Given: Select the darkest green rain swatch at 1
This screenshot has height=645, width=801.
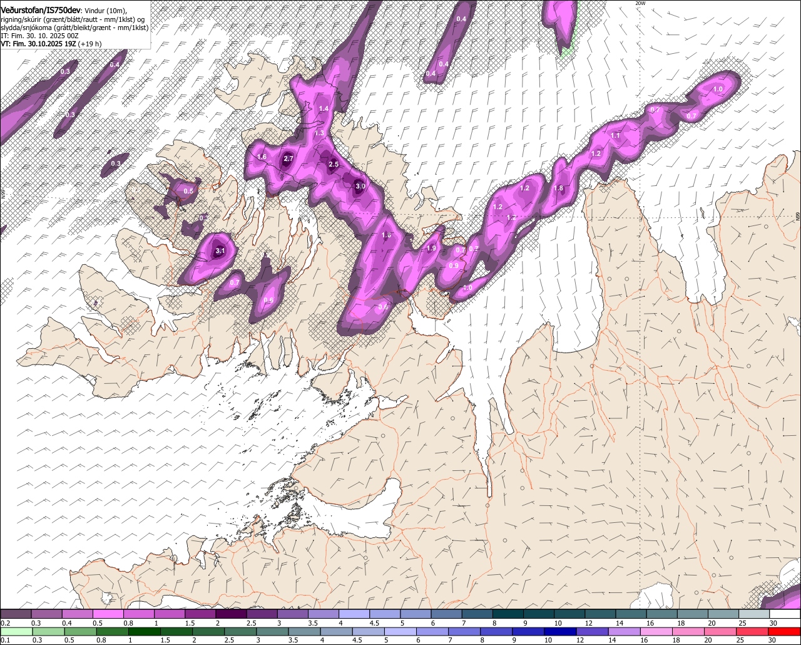Looking at the screenshot, I should 145,631.
